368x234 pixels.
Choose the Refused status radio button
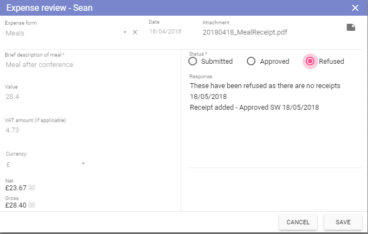point(310,62)
